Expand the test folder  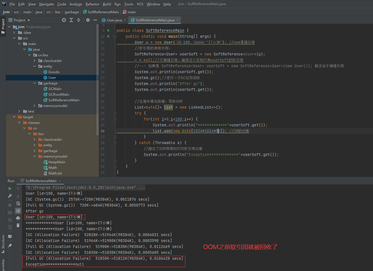click(x=19, y=111)
